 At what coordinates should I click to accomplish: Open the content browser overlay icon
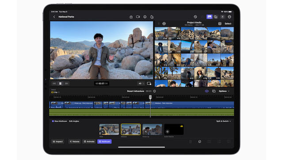click(x=216, y=17)
